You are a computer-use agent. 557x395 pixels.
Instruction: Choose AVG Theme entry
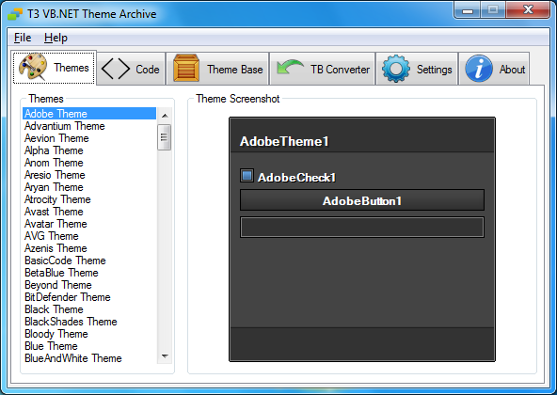coord(89,236)
